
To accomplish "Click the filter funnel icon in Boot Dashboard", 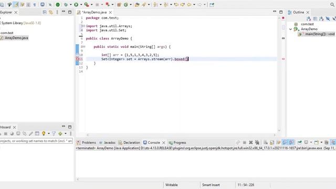I will click(x=54, y=133).
